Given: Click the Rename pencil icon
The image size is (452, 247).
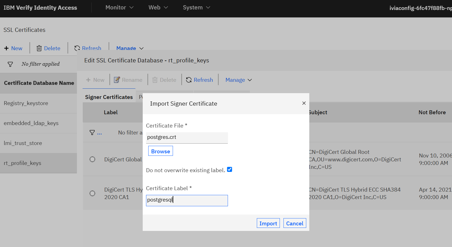Looking at the screenshot, I should click(117, 80).
